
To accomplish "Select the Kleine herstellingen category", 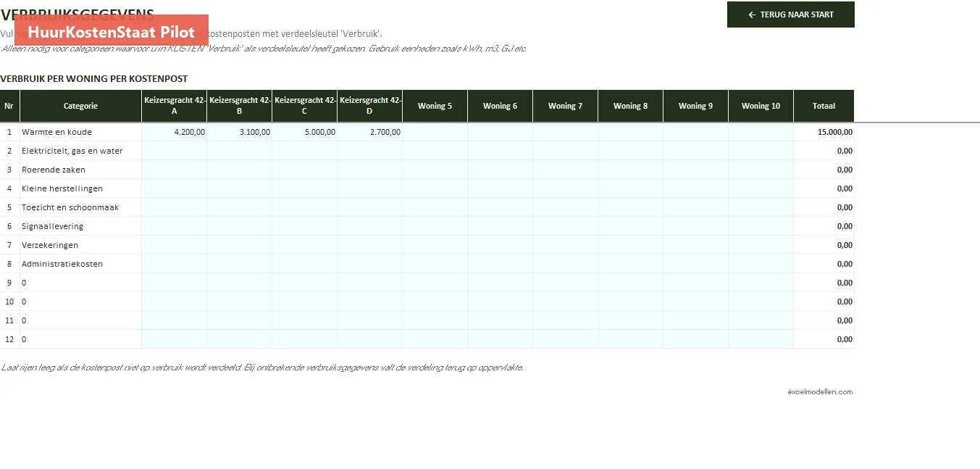I will (81, 188).
